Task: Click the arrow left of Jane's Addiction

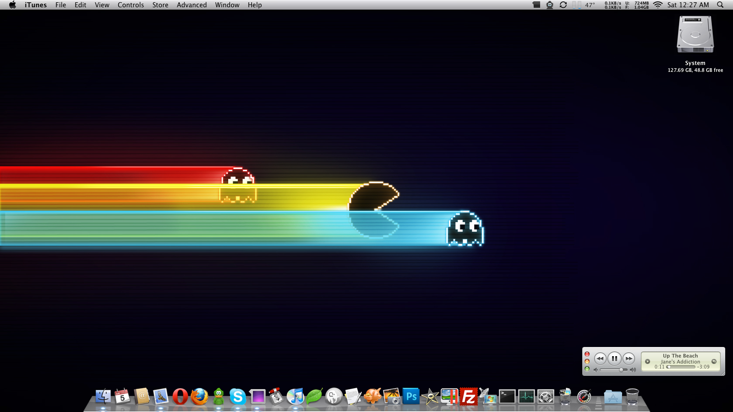Action: coord(647,362)
